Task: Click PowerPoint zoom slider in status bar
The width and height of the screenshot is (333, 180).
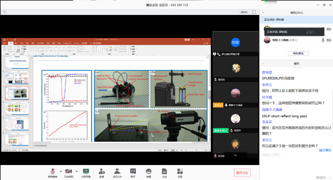Action: click(x=196, y=150)
